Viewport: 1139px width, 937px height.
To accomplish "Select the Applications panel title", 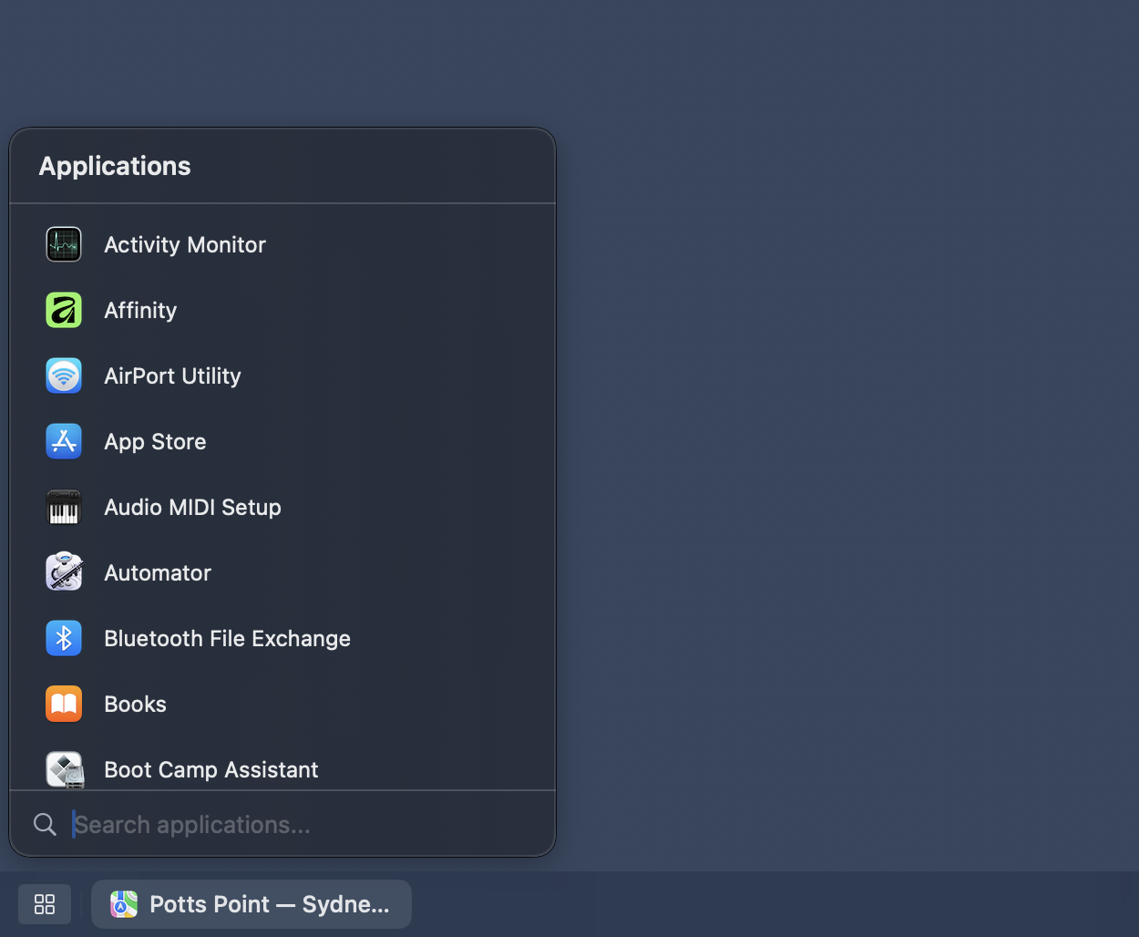I will 114,166.
